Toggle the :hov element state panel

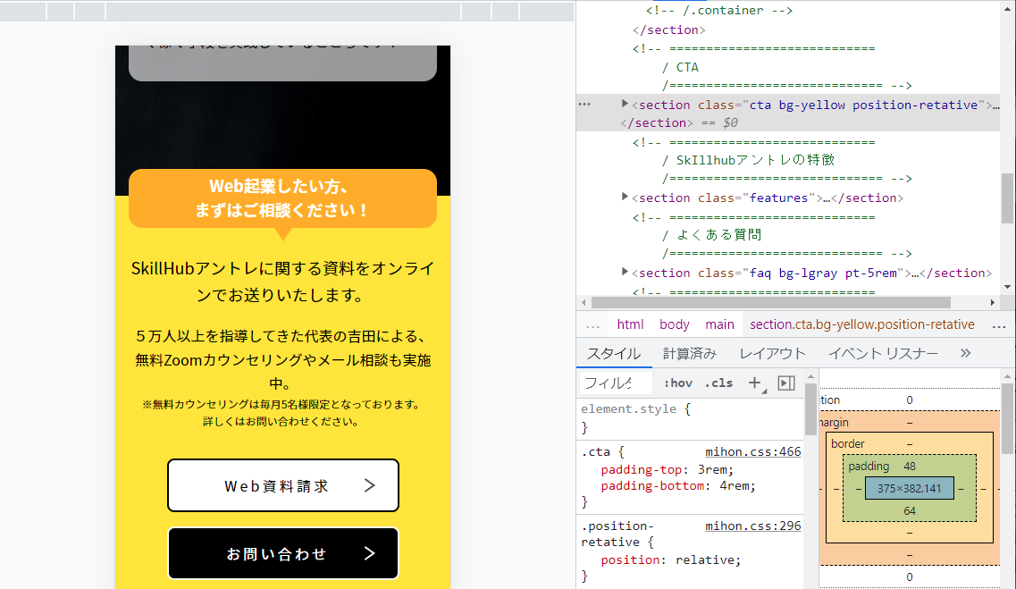click(x=677, y=383)
